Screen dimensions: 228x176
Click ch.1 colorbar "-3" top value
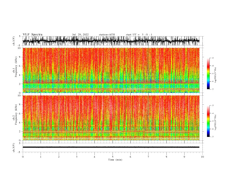point(212,58)
